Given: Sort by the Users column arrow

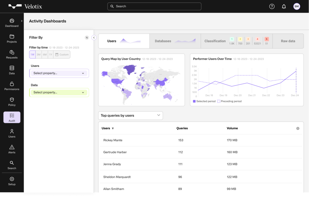Looking at the screenshot, I should point(113,128).
